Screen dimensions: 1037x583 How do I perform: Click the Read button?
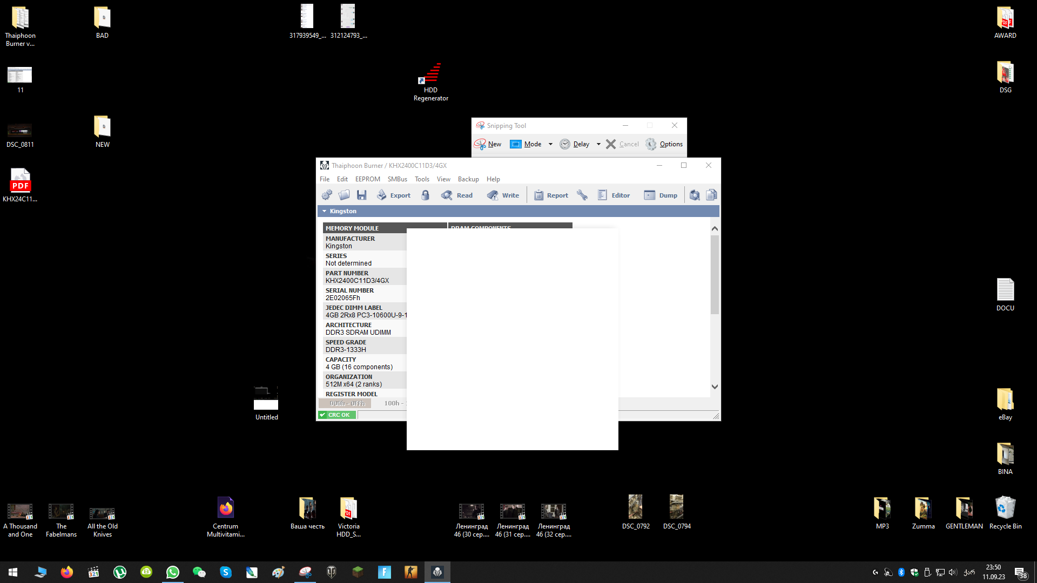point(457,195)
